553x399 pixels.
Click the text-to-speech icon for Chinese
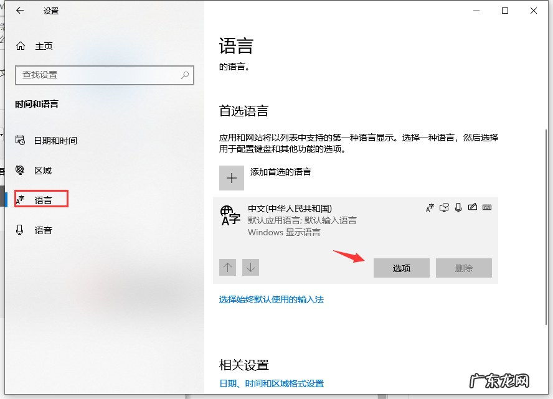click(444, 207)
